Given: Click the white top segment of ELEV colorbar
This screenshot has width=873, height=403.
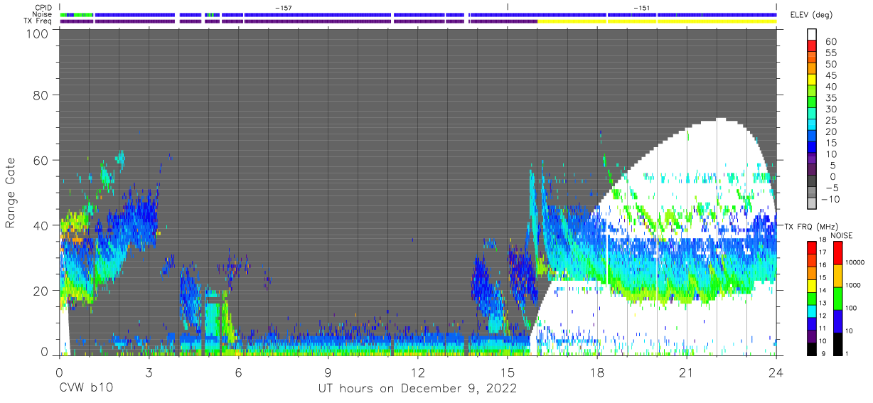Looking at the screenshot, I should coord(812,33).
